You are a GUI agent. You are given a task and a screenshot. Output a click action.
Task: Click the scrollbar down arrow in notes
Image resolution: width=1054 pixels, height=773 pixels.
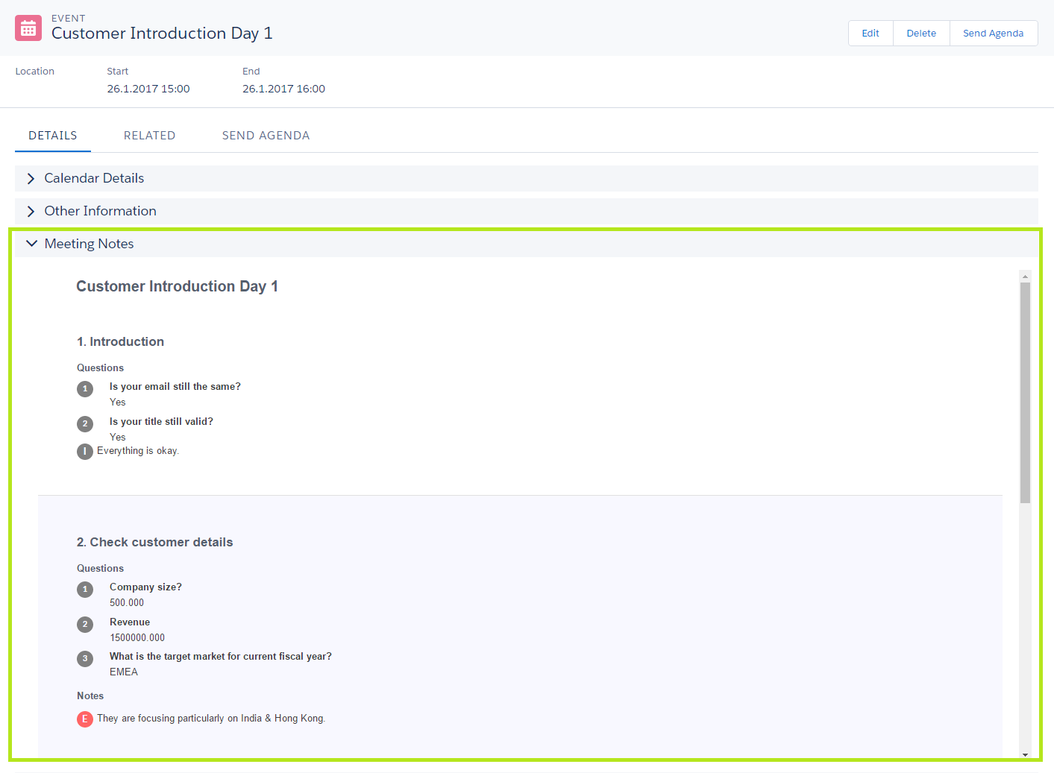pos(1025,754)
